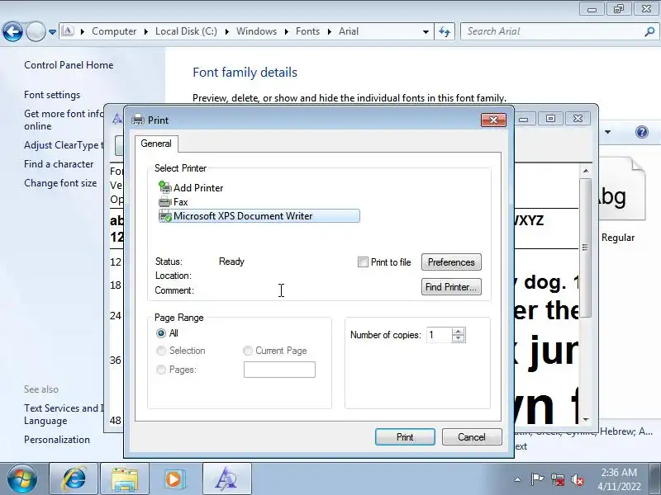Click the Preferences button
Viewport: 661px width, 495px height.
pyautogui.click(x=451, y=262)
